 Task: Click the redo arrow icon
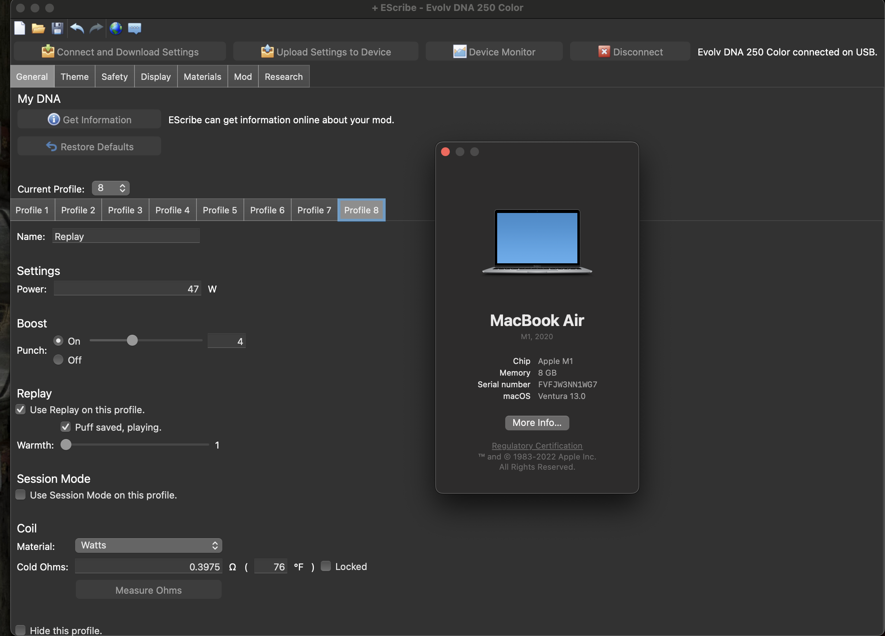tap(96, 28)
